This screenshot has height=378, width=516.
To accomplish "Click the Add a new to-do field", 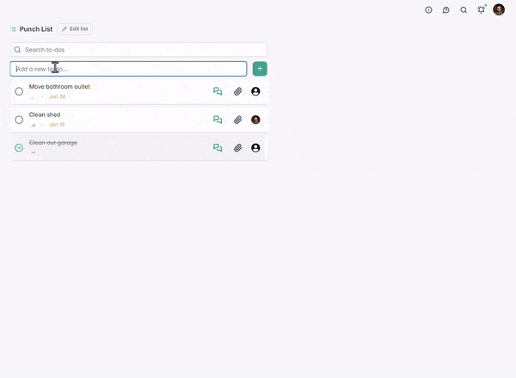I will 128,69.
